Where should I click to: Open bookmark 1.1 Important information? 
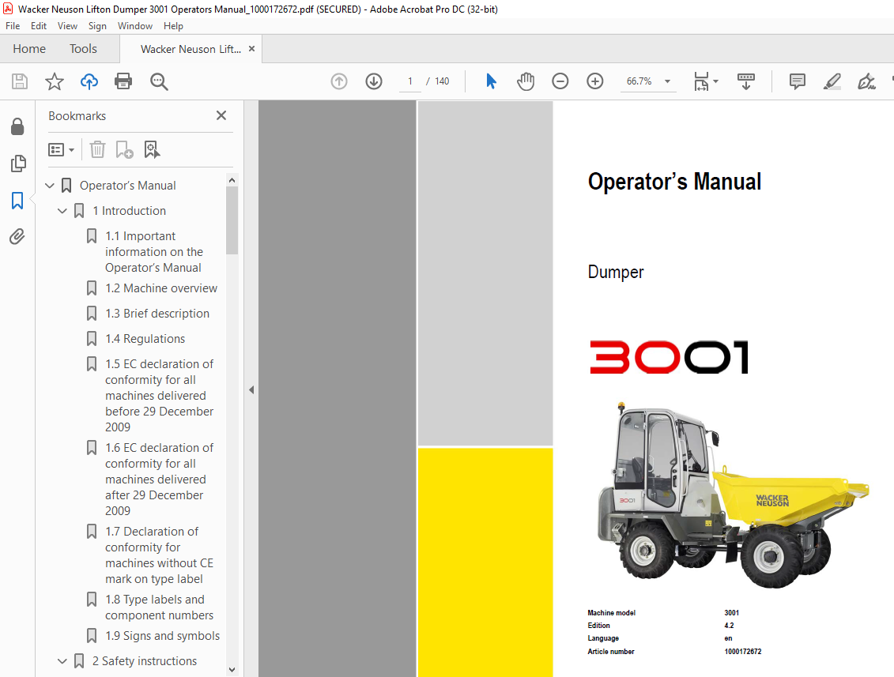tap(153, 252)
